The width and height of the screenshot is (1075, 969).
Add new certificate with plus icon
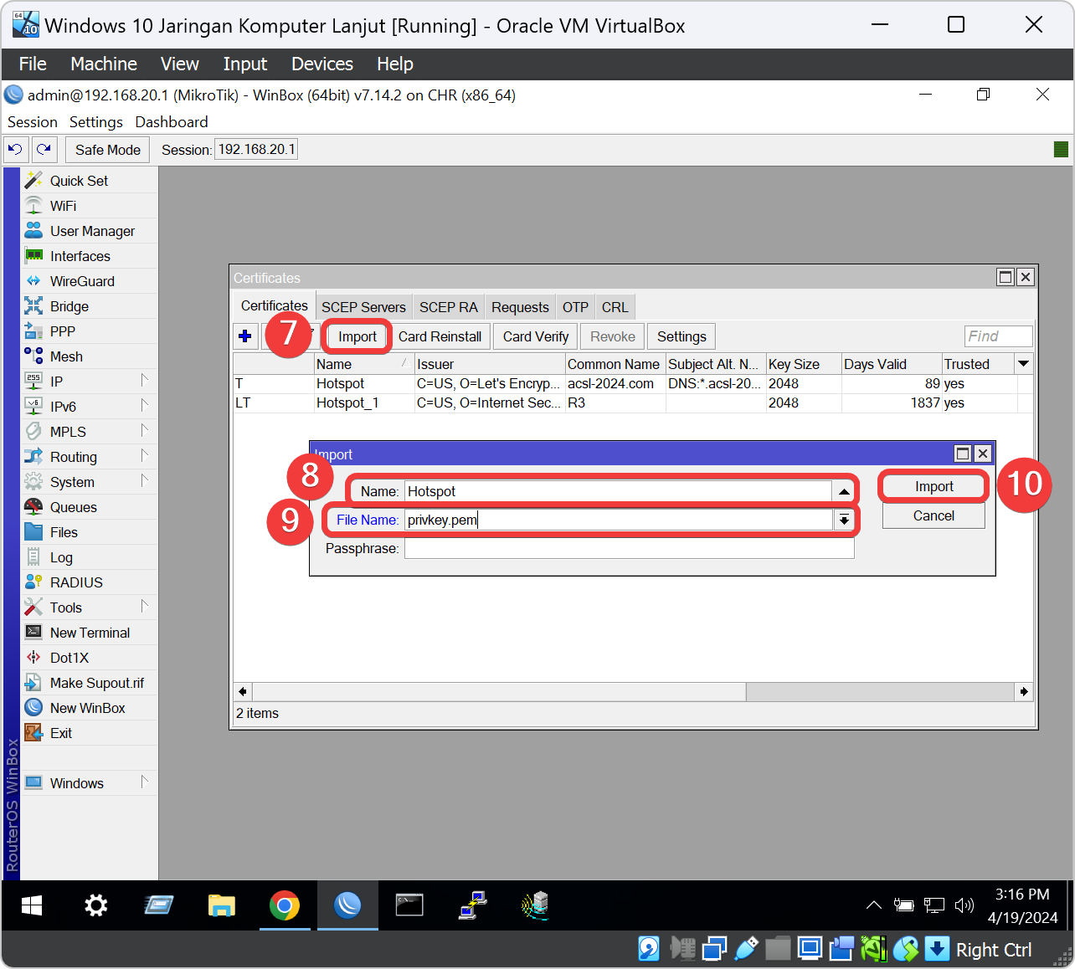coord(245,336)
